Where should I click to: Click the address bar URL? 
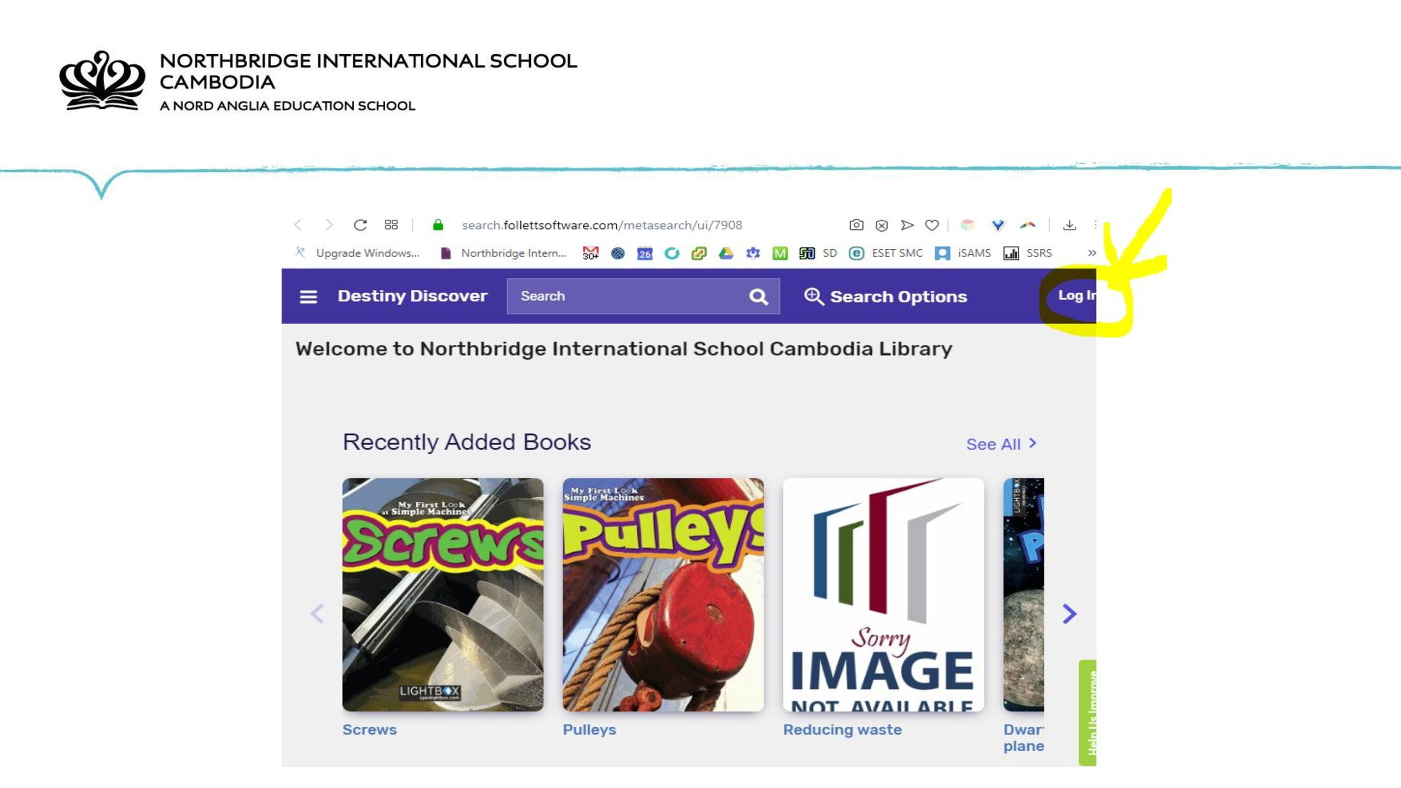[601, 225]
